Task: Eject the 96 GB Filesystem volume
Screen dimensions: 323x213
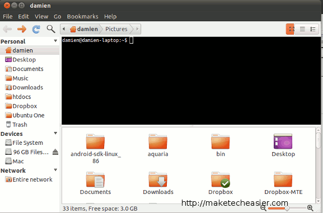Action: point(55,152)
